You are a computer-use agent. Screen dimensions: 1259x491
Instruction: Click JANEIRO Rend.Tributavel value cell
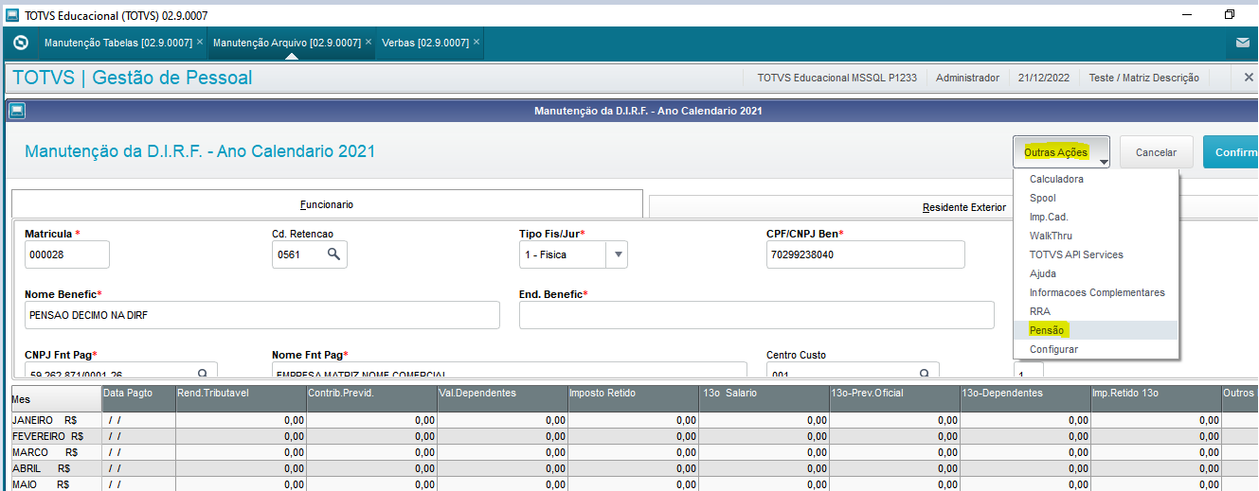click(240, 420)
